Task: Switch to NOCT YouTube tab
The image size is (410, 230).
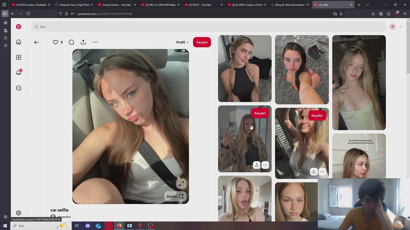Action: pos(203,5)
